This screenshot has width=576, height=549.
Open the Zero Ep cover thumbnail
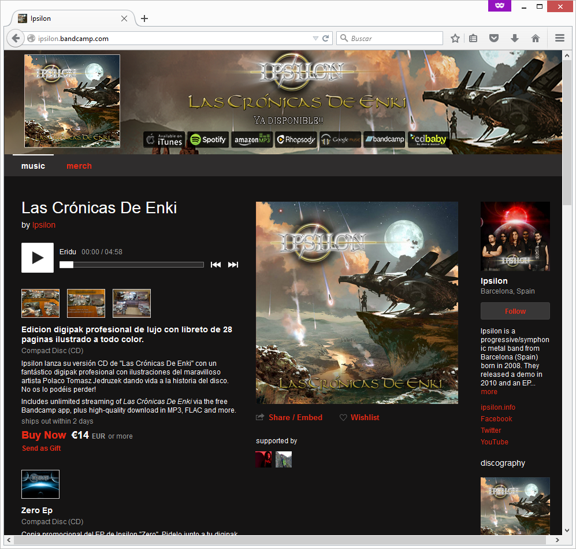click(40, 484)
